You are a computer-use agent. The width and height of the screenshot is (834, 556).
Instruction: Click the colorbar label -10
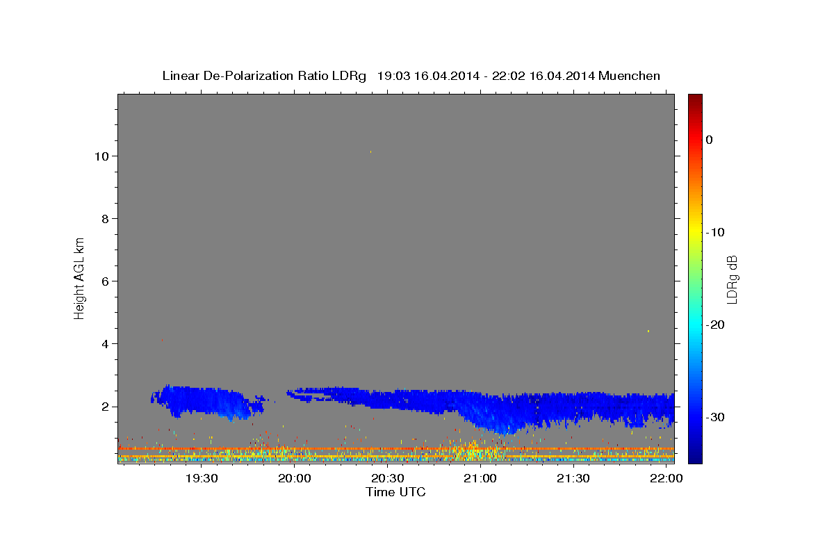[x=716, y=232]
